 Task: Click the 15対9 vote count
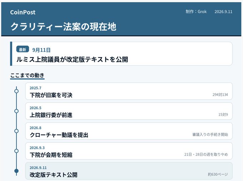223,114
